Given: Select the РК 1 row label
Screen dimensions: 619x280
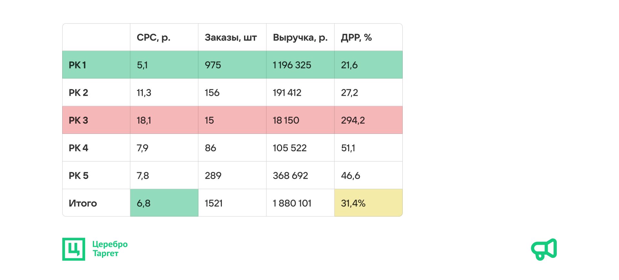Looking at the screenshot, I should click(x=77, y=65).
